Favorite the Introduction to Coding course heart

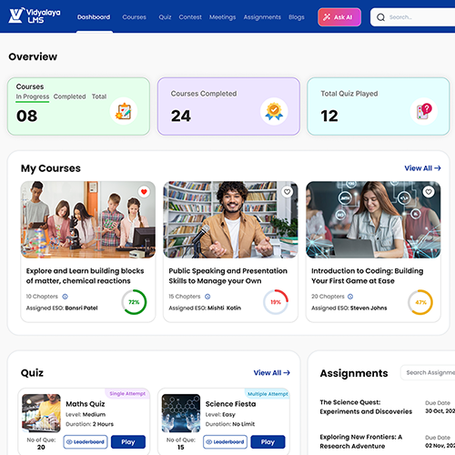click(x=429, y=192)
